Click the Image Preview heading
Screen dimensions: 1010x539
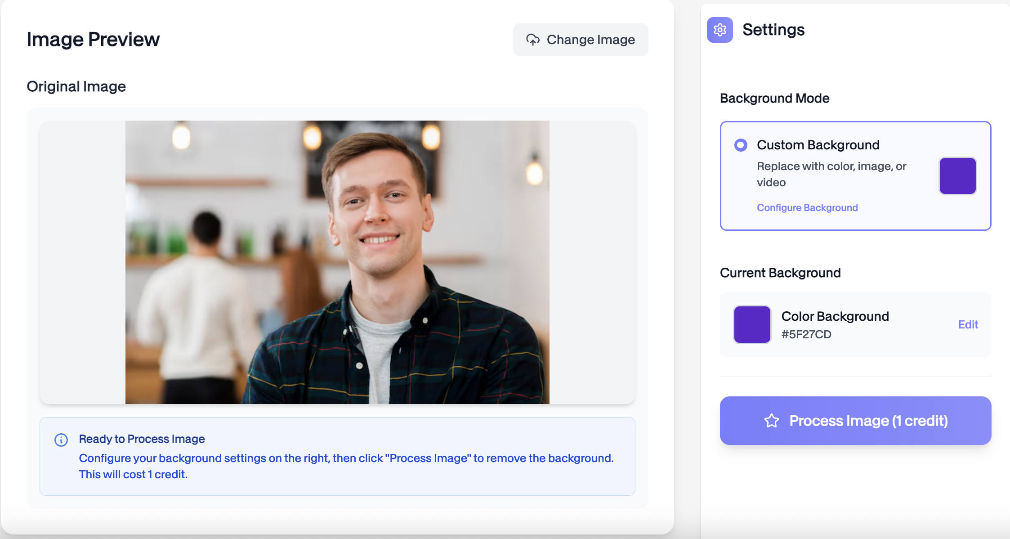pos(93,39)
